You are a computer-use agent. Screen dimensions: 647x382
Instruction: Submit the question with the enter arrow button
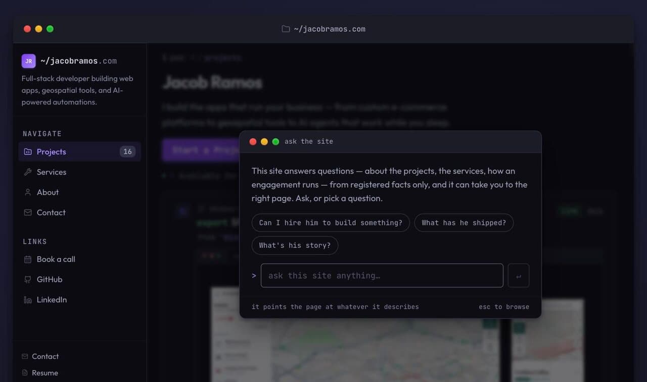coord(519,276)
